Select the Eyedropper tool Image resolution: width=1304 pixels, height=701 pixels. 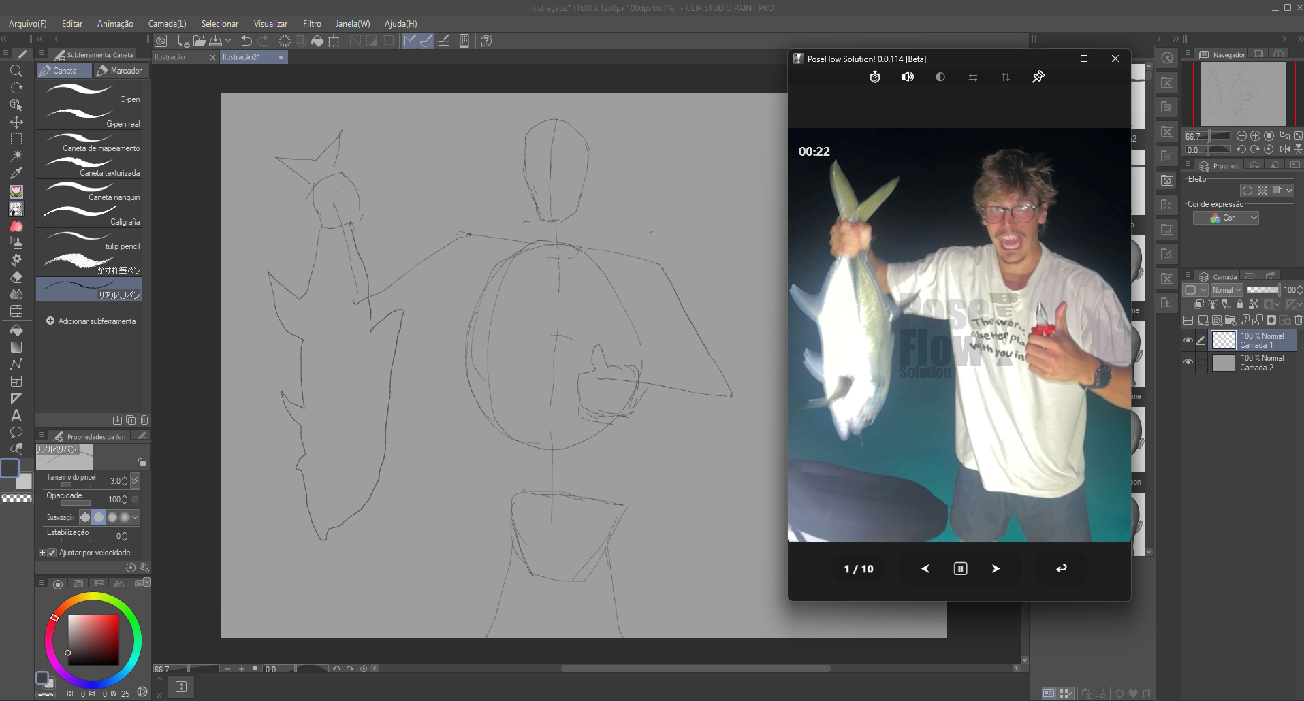(x=16, y=173)
